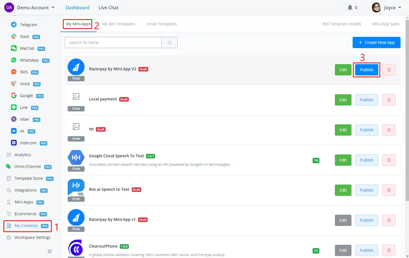The width and height of the screenshot is (409, 258).
Task: Publish Google Cloud Speech To Text
Action: tap(367, 160)
